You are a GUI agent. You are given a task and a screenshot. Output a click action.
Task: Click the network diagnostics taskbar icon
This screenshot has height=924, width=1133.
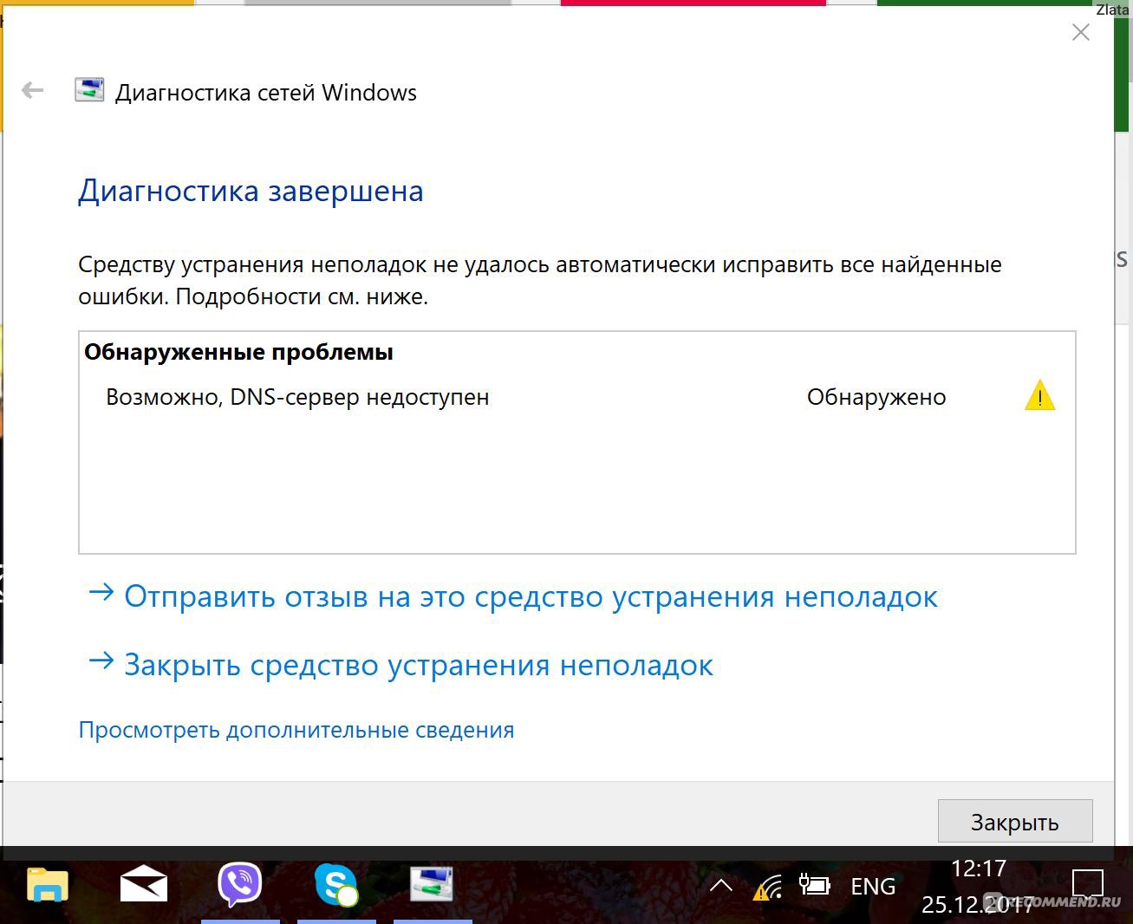click(x=432, y=884)
